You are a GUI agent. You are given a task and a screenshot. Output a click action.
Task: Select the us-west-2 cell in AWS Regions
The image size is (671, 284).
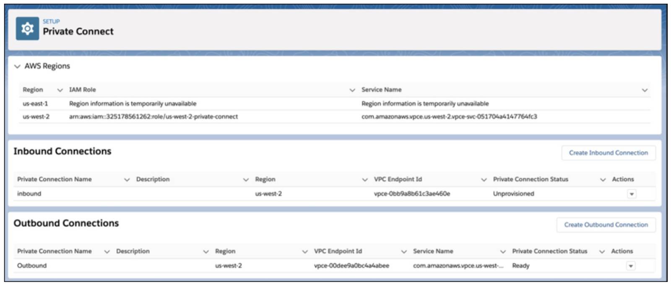36,116
